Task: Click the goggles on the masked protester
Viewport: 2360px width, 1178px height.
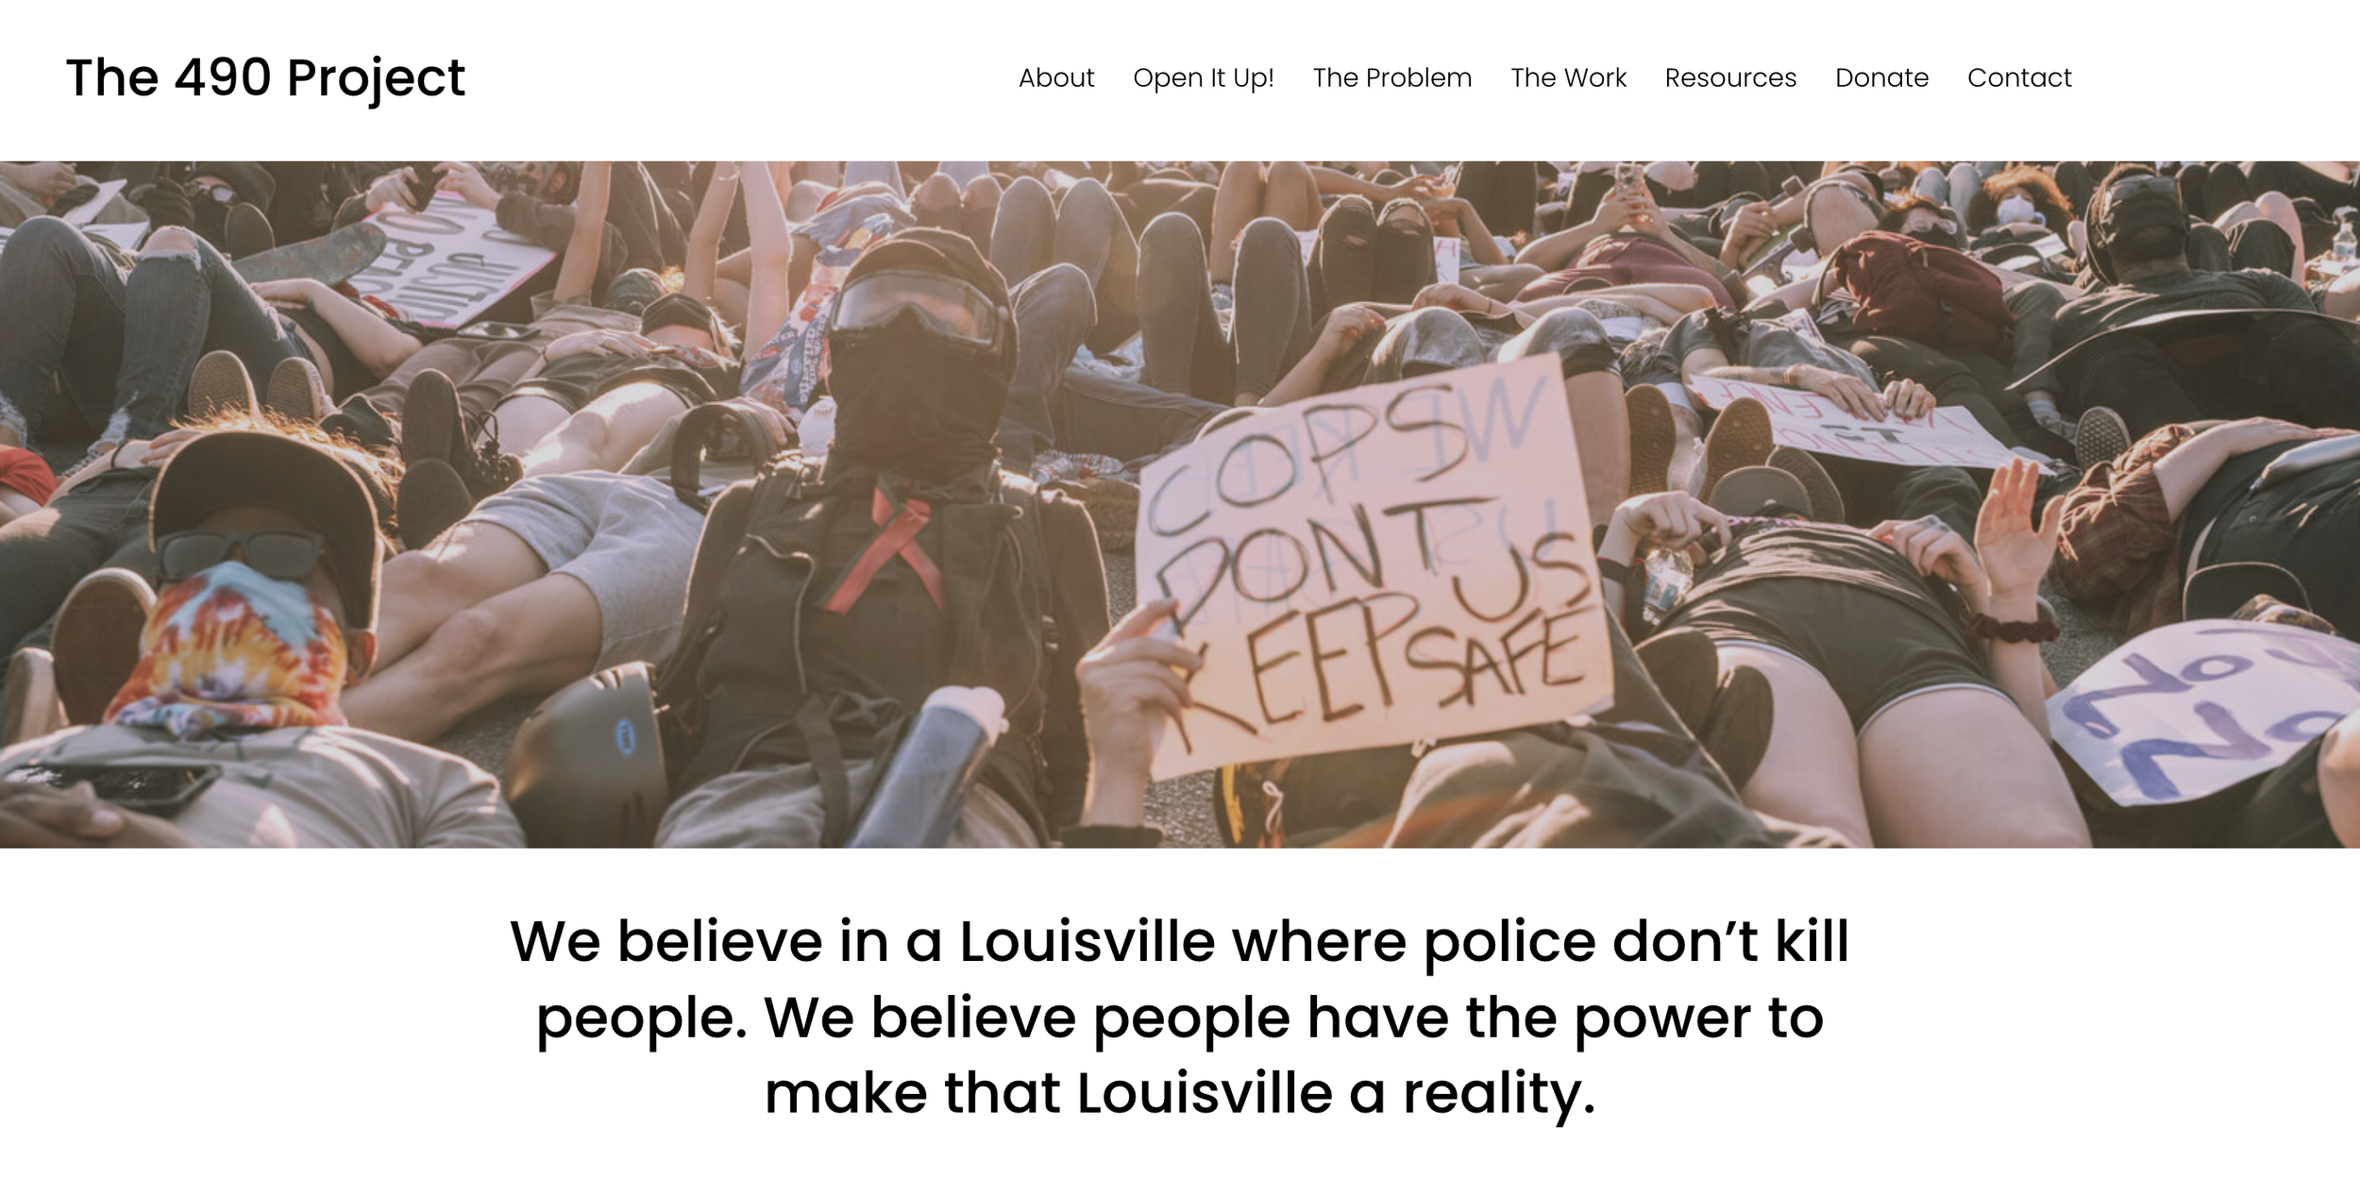Action: coord(916,311)
